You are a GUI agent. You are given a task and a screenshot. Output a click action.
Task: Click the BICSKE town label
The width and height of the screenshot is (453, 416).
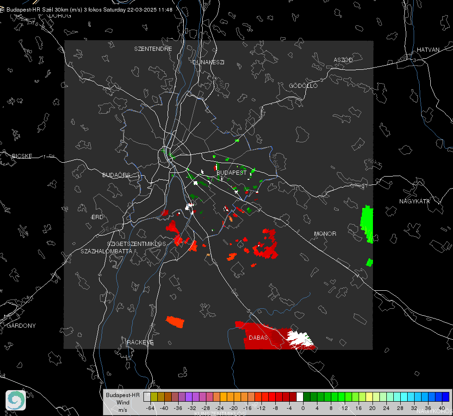[22, 156]
